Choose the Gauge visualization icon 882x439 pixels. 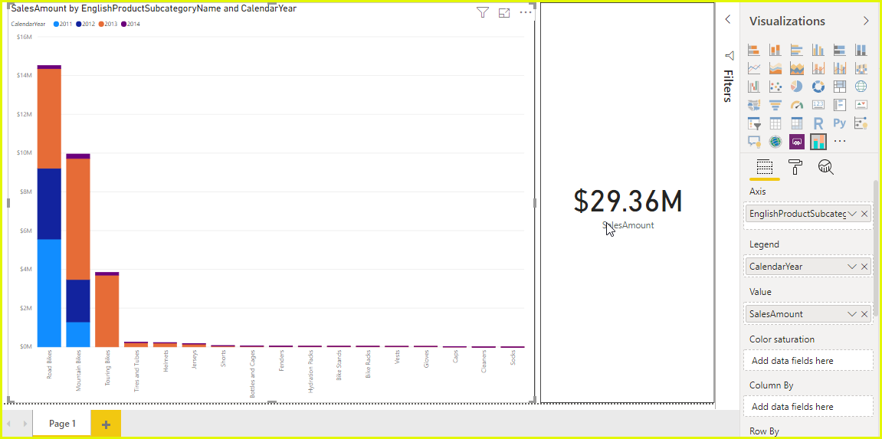[x=797, y=105]
